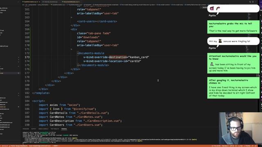Open the notifications bell in status bar
The image size is (262, 147).
click(x=255, y=146)
